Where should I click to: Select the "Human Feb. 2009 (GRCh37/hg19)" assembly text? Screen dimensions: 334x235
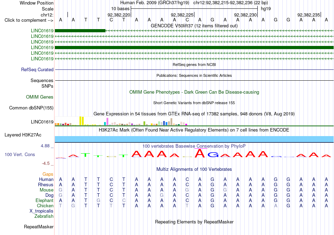(155, 3)
